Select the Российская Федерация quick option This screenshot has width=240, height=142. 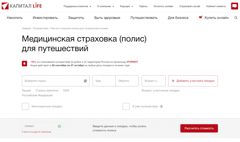tap(37, 95)
